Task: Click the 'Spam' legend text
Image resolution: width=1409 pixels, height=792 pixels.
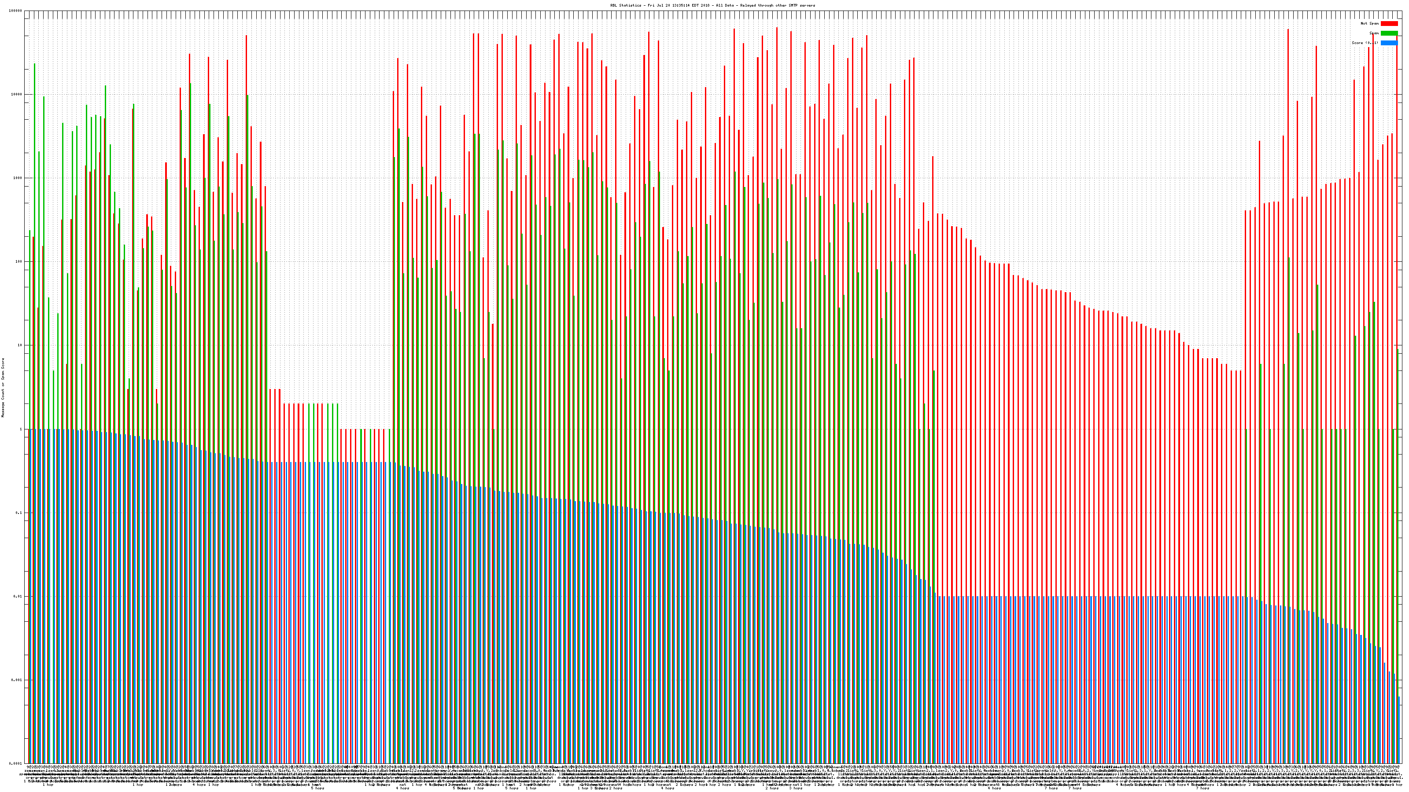Action: point(1374,33)
